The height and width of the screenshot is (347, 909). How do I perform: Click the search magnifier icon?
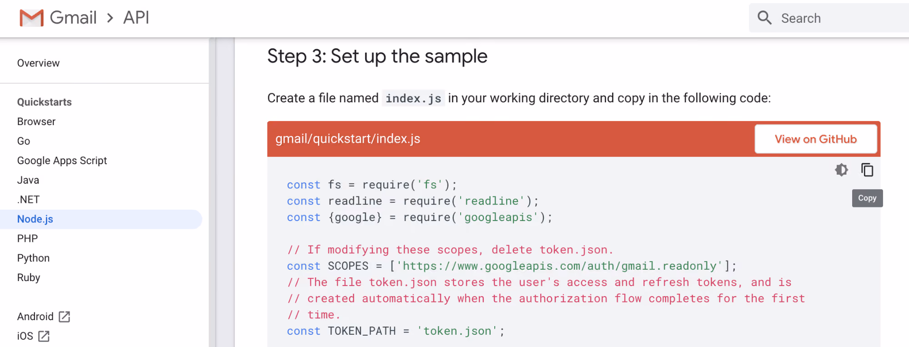coord(764,18)
